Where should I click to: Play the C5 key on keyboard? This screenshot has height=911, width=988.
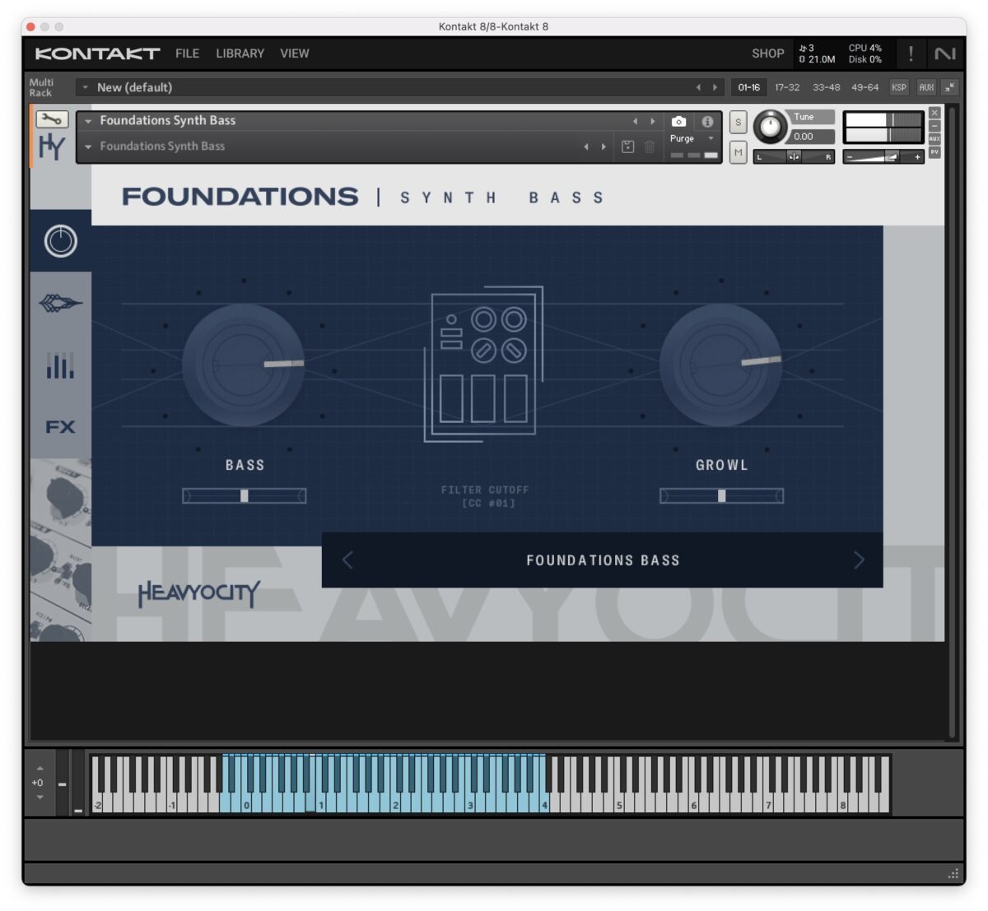click(x=621, y=803)
